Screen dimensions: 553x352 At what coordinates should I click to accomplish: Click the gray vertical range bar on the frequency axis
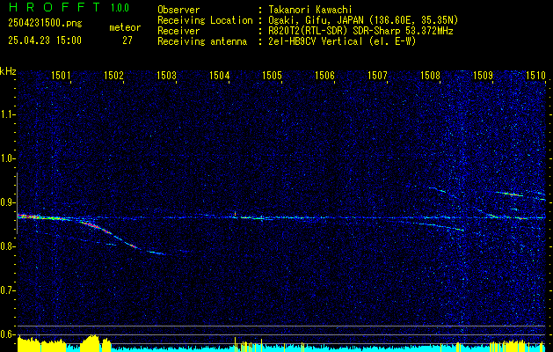17,203
